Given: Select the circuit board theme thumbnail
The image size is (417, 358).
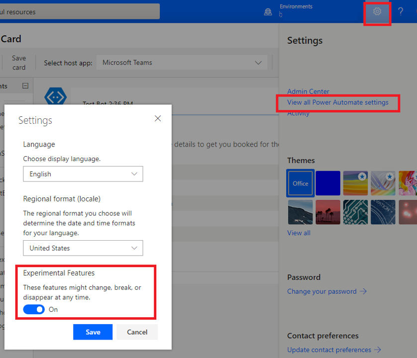Looking at the screenshot, I should [356, 212].
